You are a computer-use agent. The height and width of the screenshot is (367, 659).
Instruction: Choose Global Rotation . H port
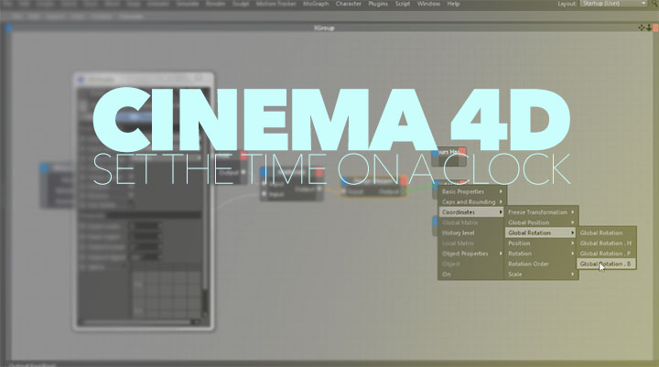(x=606, y=243)
